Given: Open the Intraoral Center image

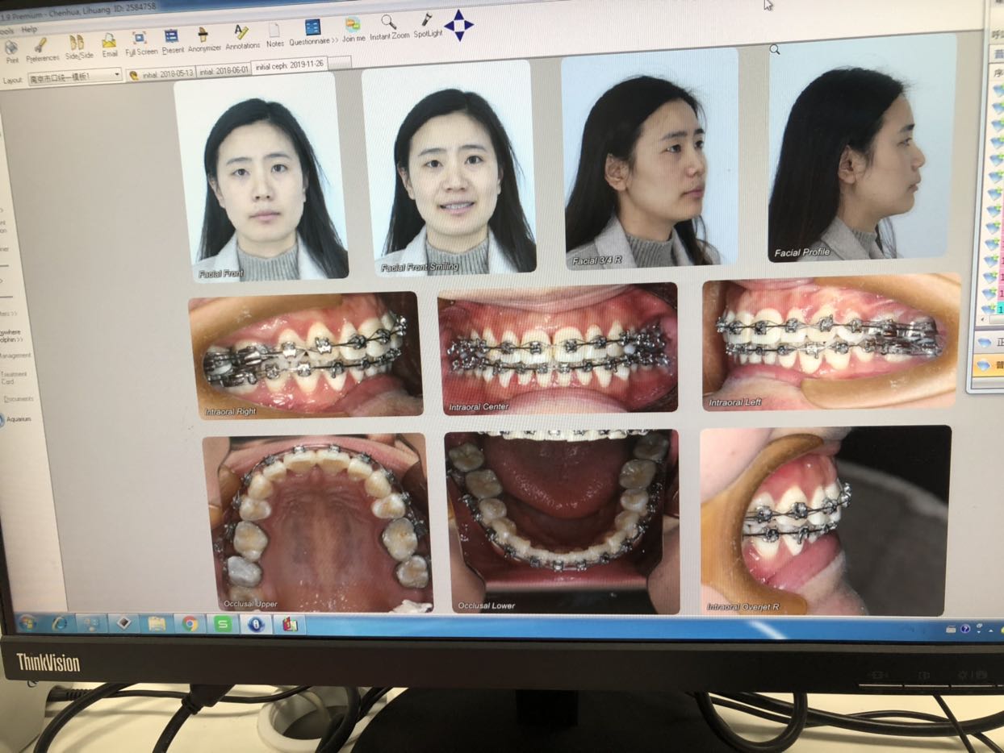Looking at the screenshot, I should (x=558, y=348).
